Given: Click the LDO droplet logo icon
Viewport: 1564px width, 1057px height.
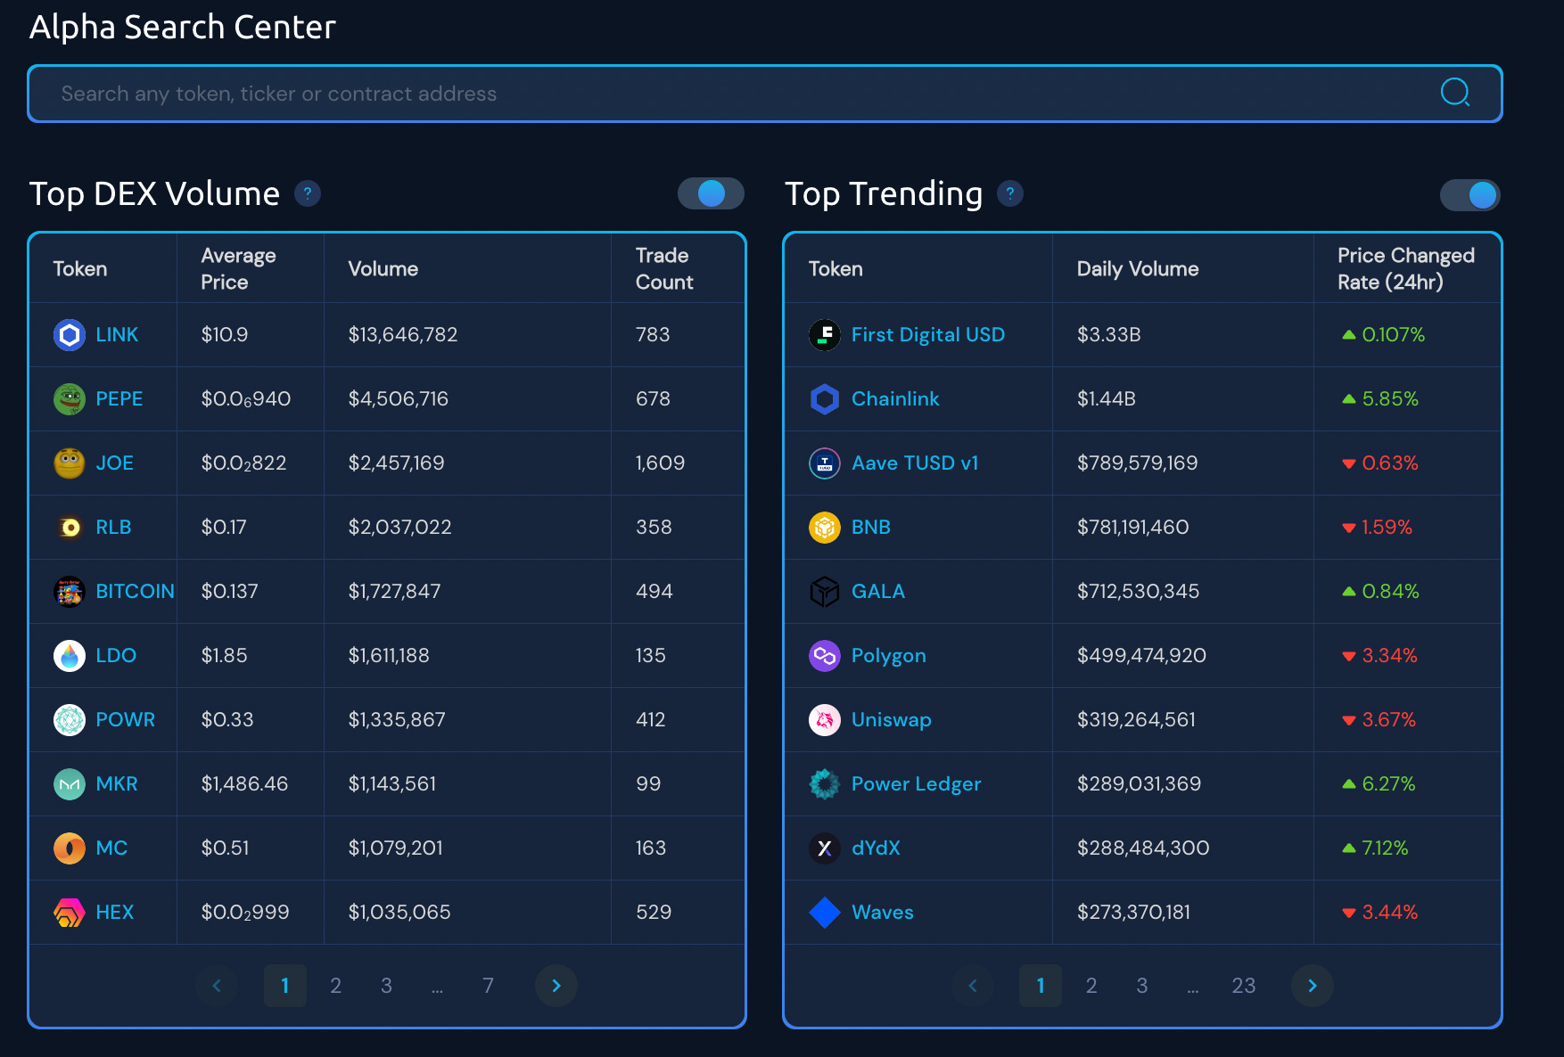Looking at the screenshot, I should 70,656.
